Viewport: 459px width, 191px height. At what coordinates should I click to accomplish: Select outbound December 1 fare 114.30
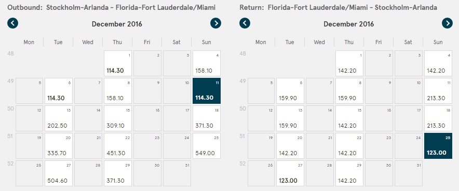[118, 63]
